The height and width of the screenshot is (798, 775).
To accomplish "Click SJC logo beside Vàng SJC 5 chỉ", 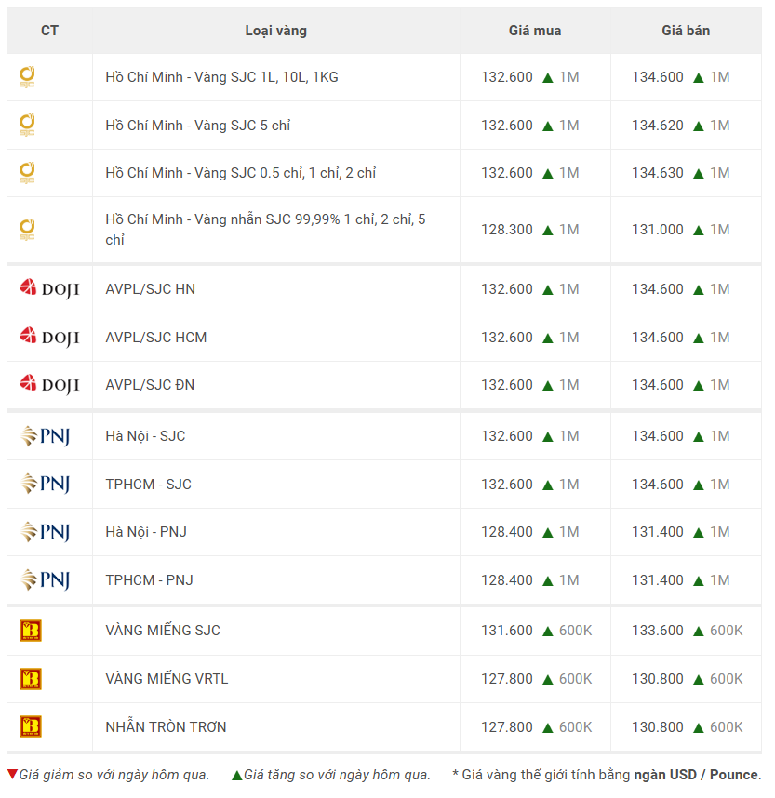I will click(x=28, y=126).
